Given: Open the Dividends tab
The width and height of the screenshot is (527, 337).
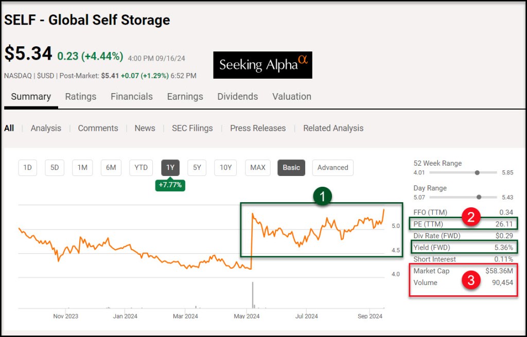Looking at the screenshot, I should click(237, 97).
